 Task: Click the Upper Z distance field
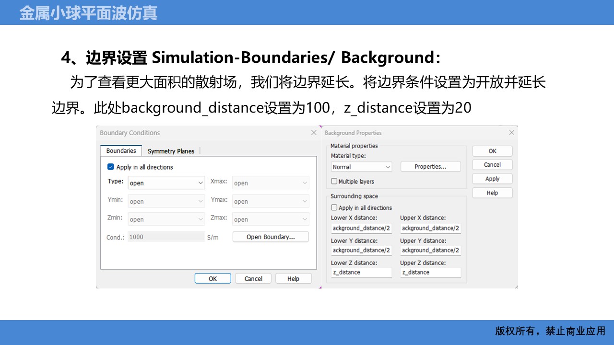pyautogui.click(x=431, y=272)
